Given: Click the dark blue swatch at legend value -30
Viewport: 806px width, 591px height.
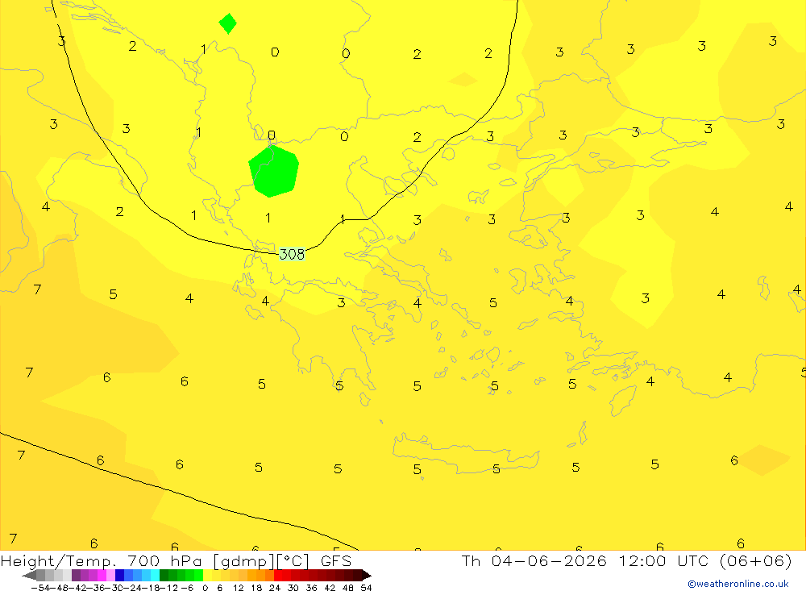Looking at the screenshot, I should tap(119, 575).
